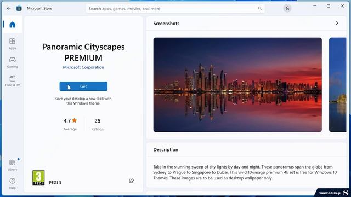The height and width of the screenshot is (197, 351).
Task: Expand Screenshots with the chevron arrow
Action: [x=337, y=23]
